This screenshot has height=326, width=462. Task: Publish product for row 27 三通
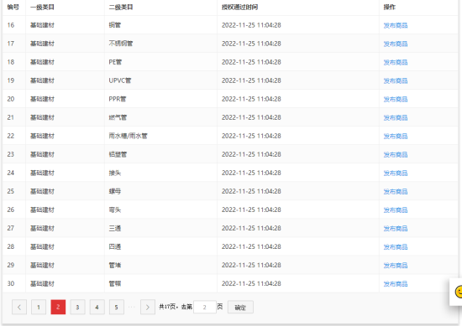(x=396, y=229)
